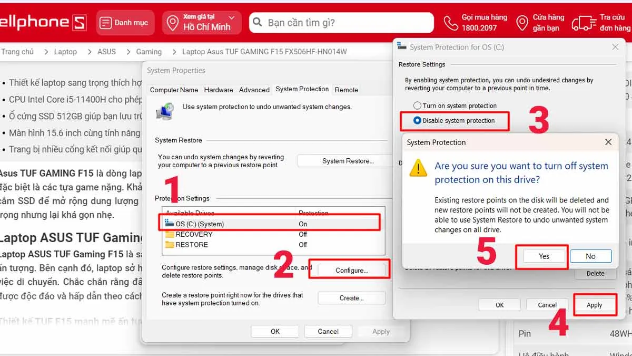This screenshot has width=632, height=356.
Task: Click the yellow warning triangle in the confirmation dialog
Action: point(418,169)
